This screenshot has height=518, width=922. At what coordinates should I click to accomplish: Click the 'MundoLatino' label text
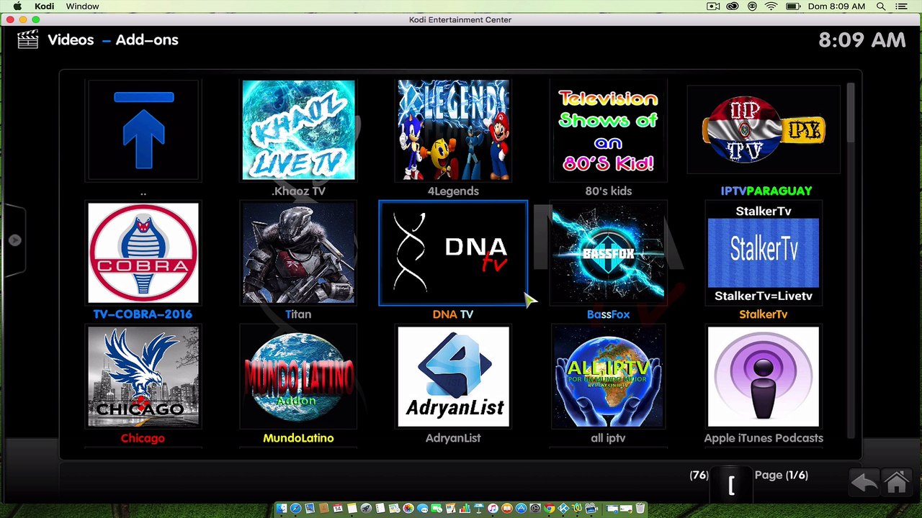(x=298, y=437)
